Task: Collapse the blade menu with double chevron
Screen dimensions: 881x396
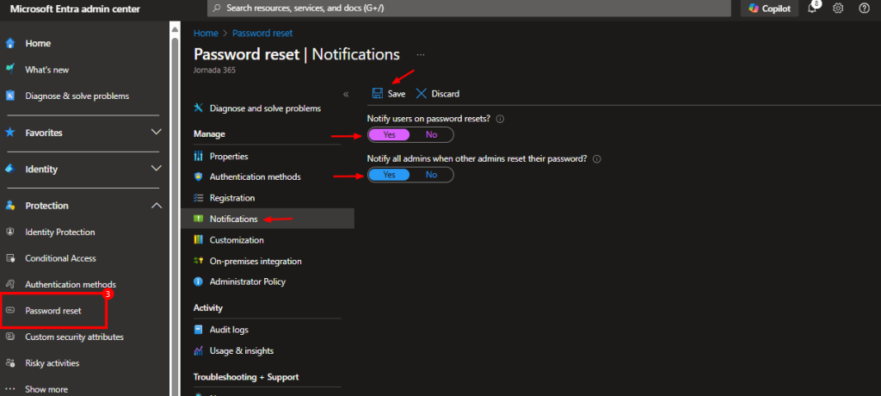Action: [x=346, y=94]
